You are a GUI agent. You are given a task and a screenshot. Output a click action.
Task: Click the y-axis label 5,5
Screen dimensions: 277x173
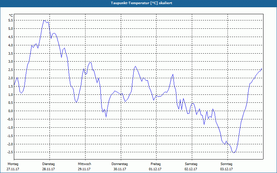(11, 20)
